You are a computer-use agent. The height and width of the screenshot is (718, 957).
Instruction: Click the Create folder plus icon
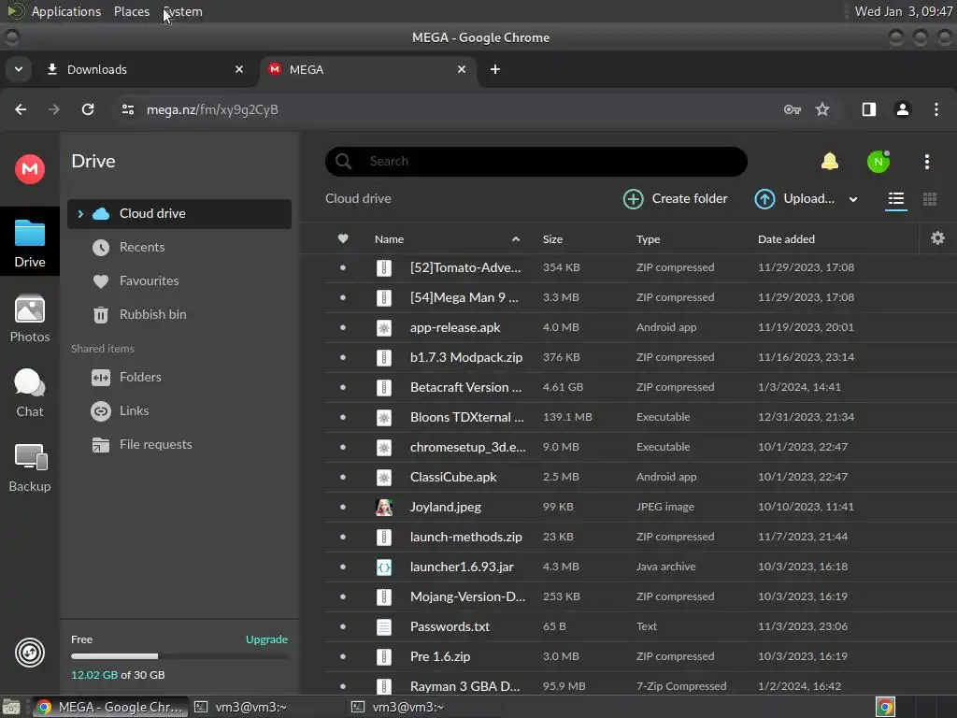pos(633,199)
